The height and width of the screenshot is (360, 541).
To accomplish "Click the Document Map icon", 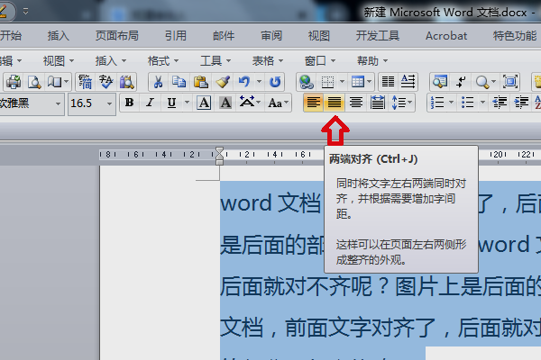I will [x=440, y=82].
